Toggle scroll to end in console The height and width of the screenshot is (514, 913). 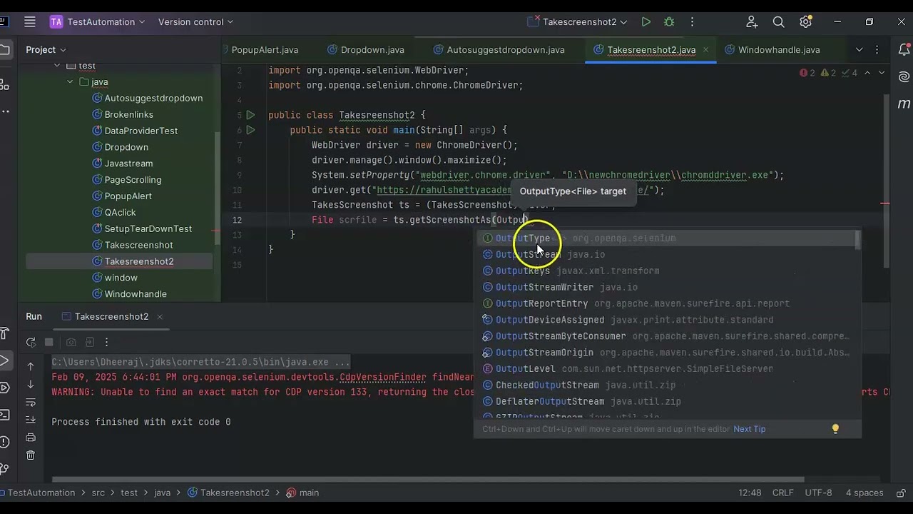click(31, 420)
